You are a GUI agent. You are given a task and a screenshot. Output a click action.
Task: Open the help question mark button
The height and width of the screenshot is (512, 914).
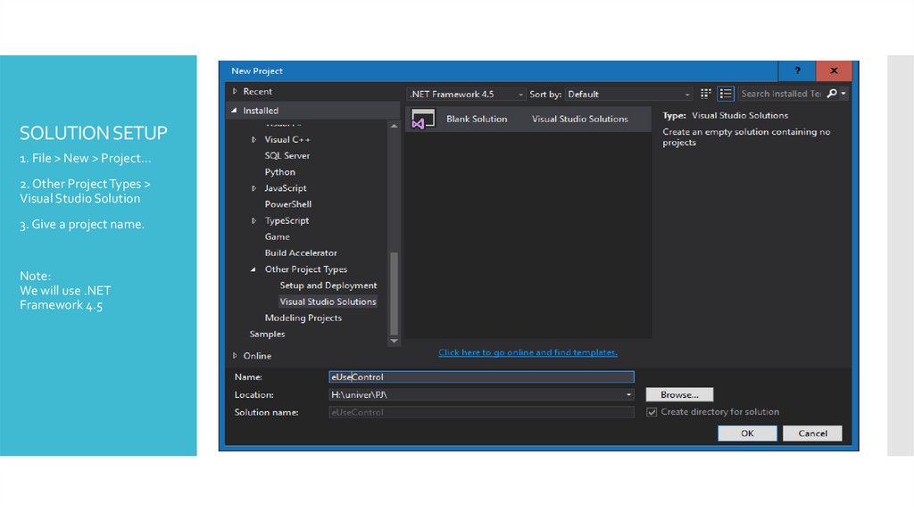(x=797, y=70)
